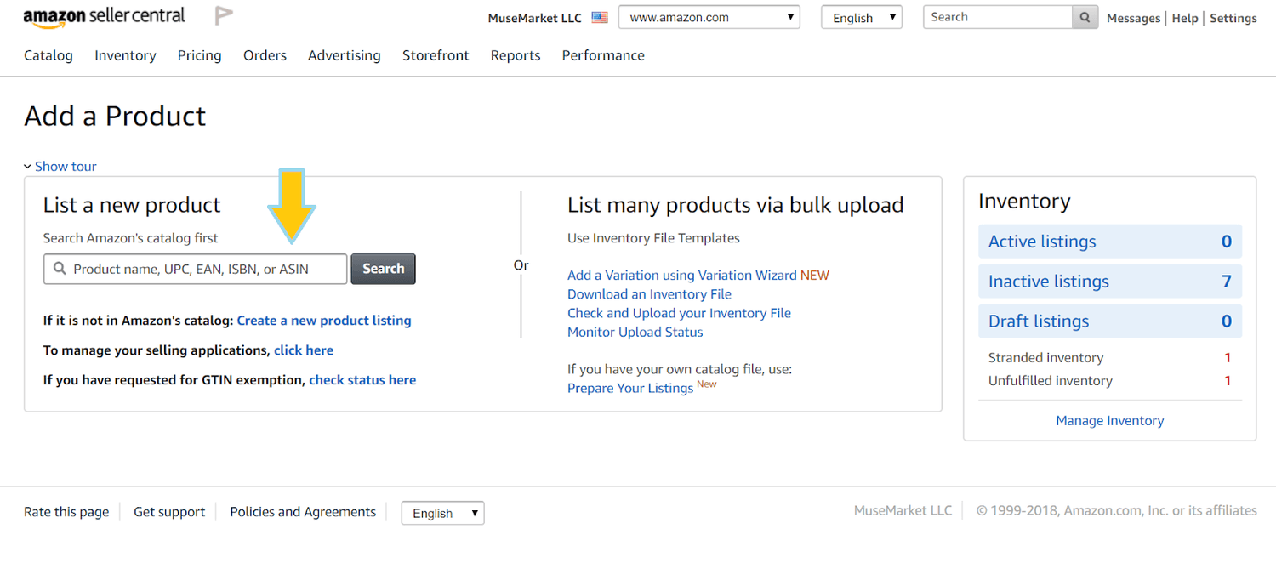Open the Reports menu
This screenshot has height=563, width=1276.
pyautogui.click(x=516, y=55)
